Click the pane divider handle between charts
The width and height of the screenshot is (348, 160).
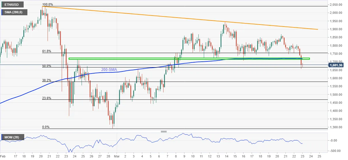[164, 131]
